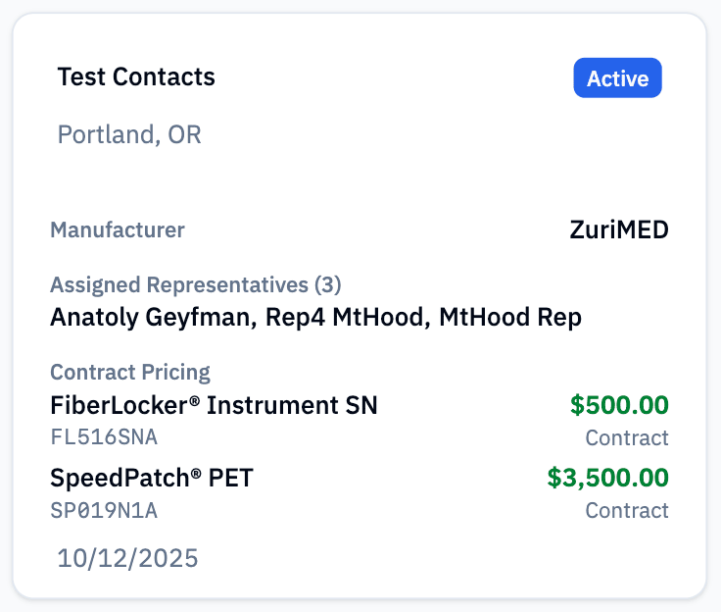Click the $3,500.00 contract price
721x612 pixels.
(607, 478)
